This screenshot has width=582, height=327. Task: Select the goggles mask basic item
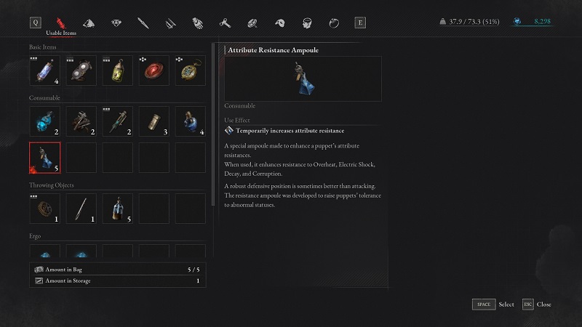(x=81, y=70)
